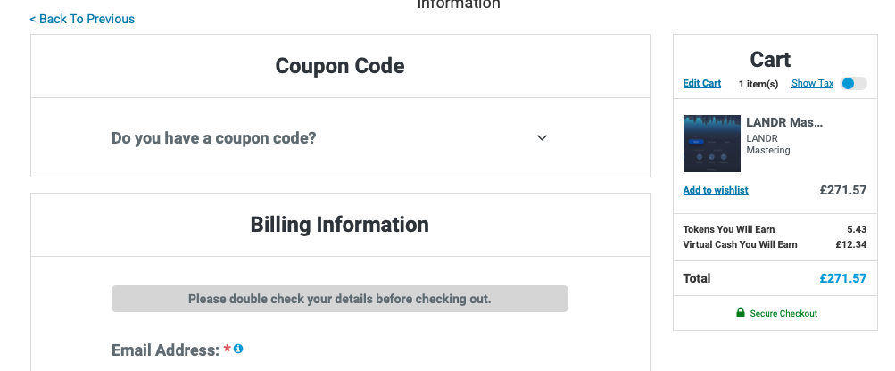
Task: Toggle the Show Tax switch
Action: coord(853,83)
